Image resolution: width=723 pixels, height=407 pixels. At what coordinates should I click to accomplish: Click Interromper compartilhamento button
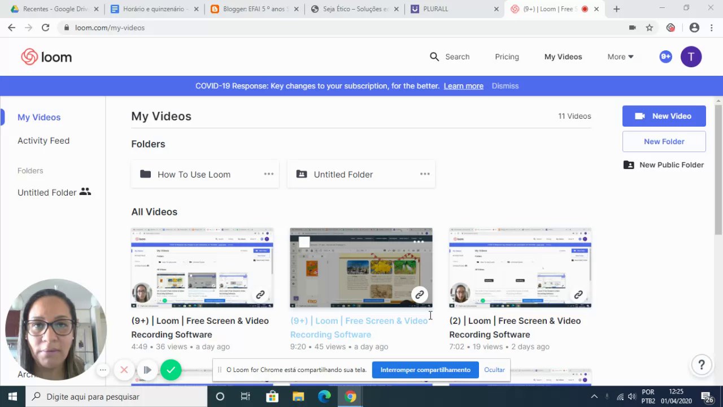(425, 370)
